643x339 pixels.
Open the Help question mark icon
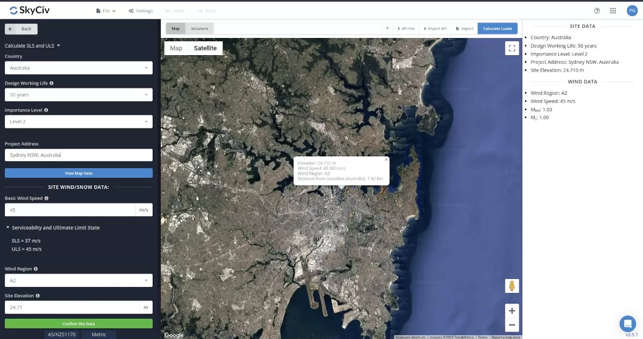click(596, 10)
